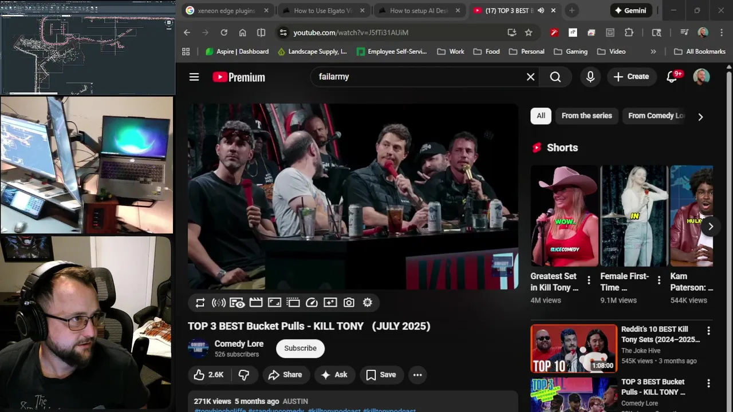The width and height of the screenshot is (733, 412).
Task: Click the viewport resize icon under video
Action: [x=274, y=303]
